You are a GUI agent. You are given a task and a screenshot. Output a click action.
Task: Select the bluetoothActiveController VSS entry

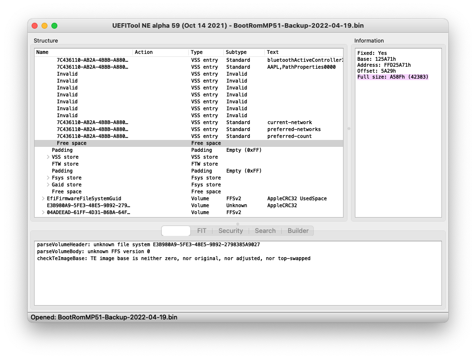click(x=189, y=60)
